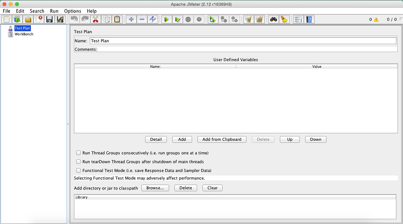Start the test run with the green arrow

click(x=166, y=19)
